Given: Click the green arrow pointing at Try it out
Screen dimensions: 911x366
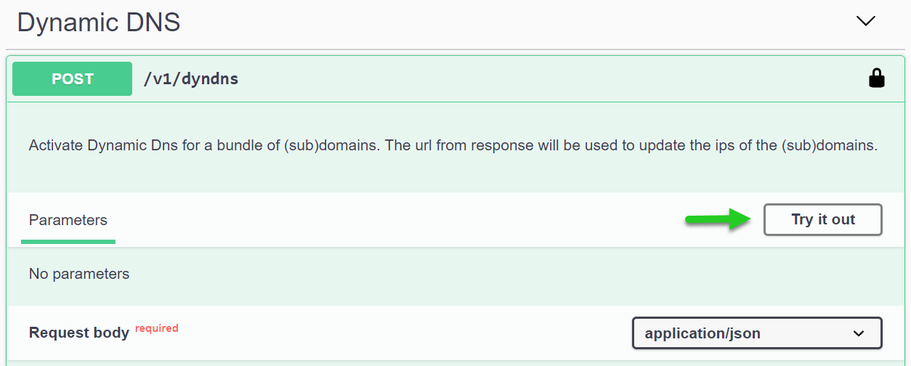Looking at the screenshot, I should (x=718, y=219).
